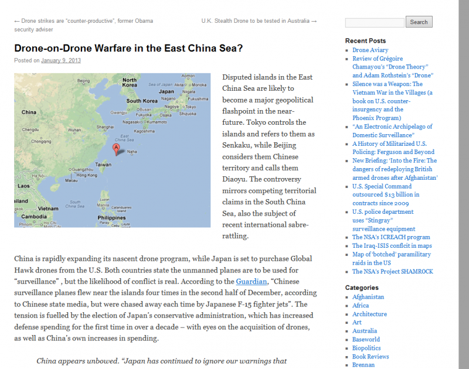Select the Afghanistan category

pyautogui.click(x=368, y=297)
